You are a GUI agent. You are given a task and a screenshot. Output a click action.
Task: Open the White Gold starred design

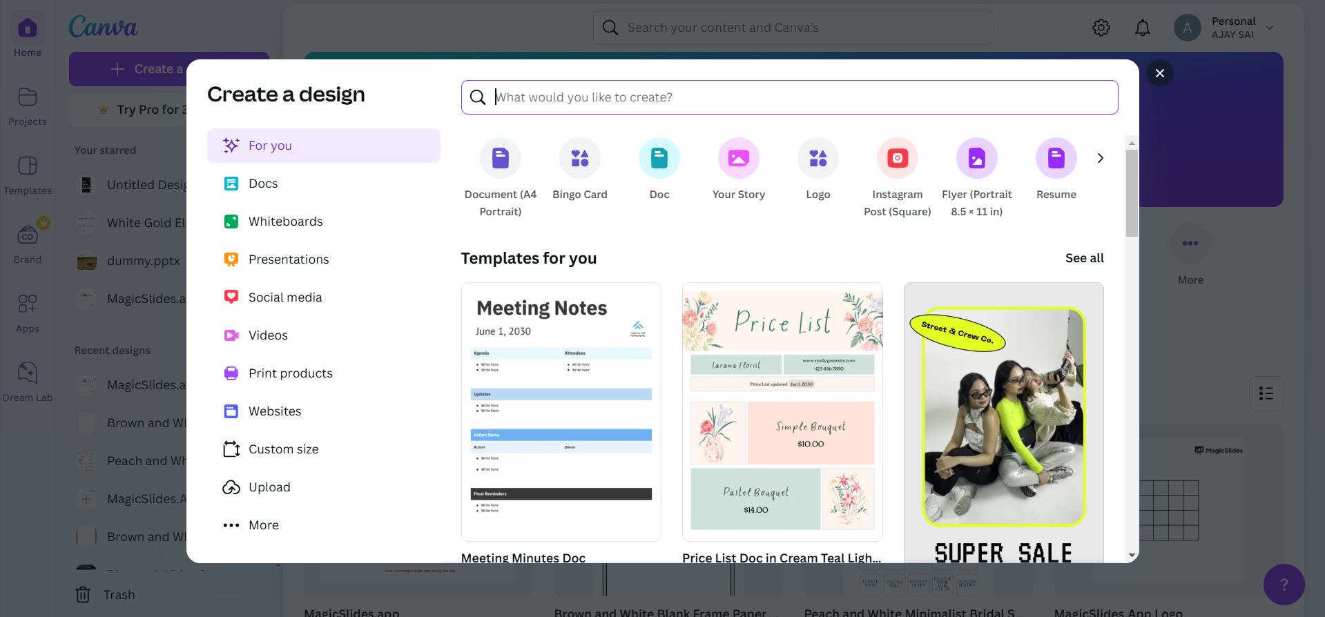130,223
